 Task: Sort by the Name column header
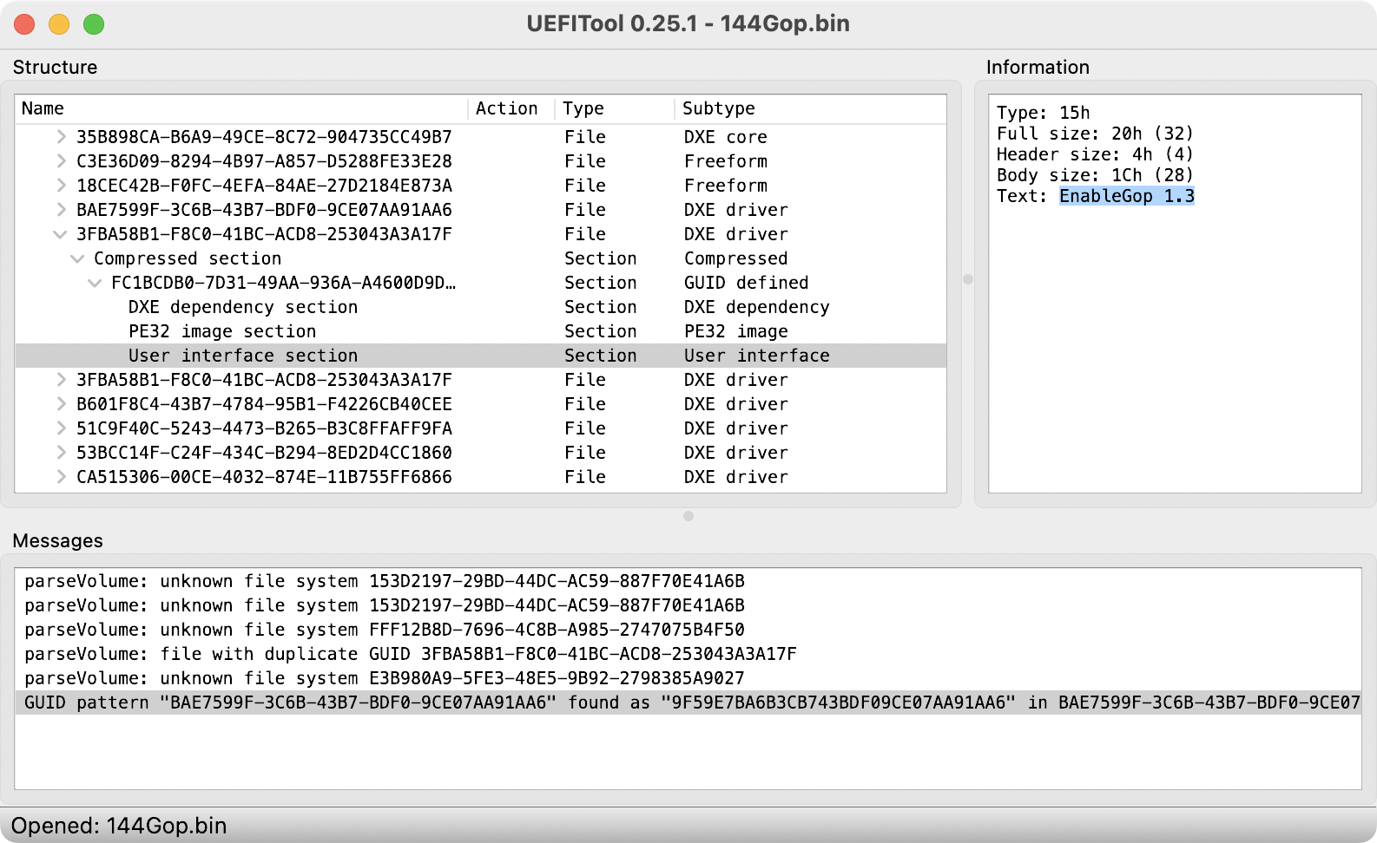coord(241,108)
